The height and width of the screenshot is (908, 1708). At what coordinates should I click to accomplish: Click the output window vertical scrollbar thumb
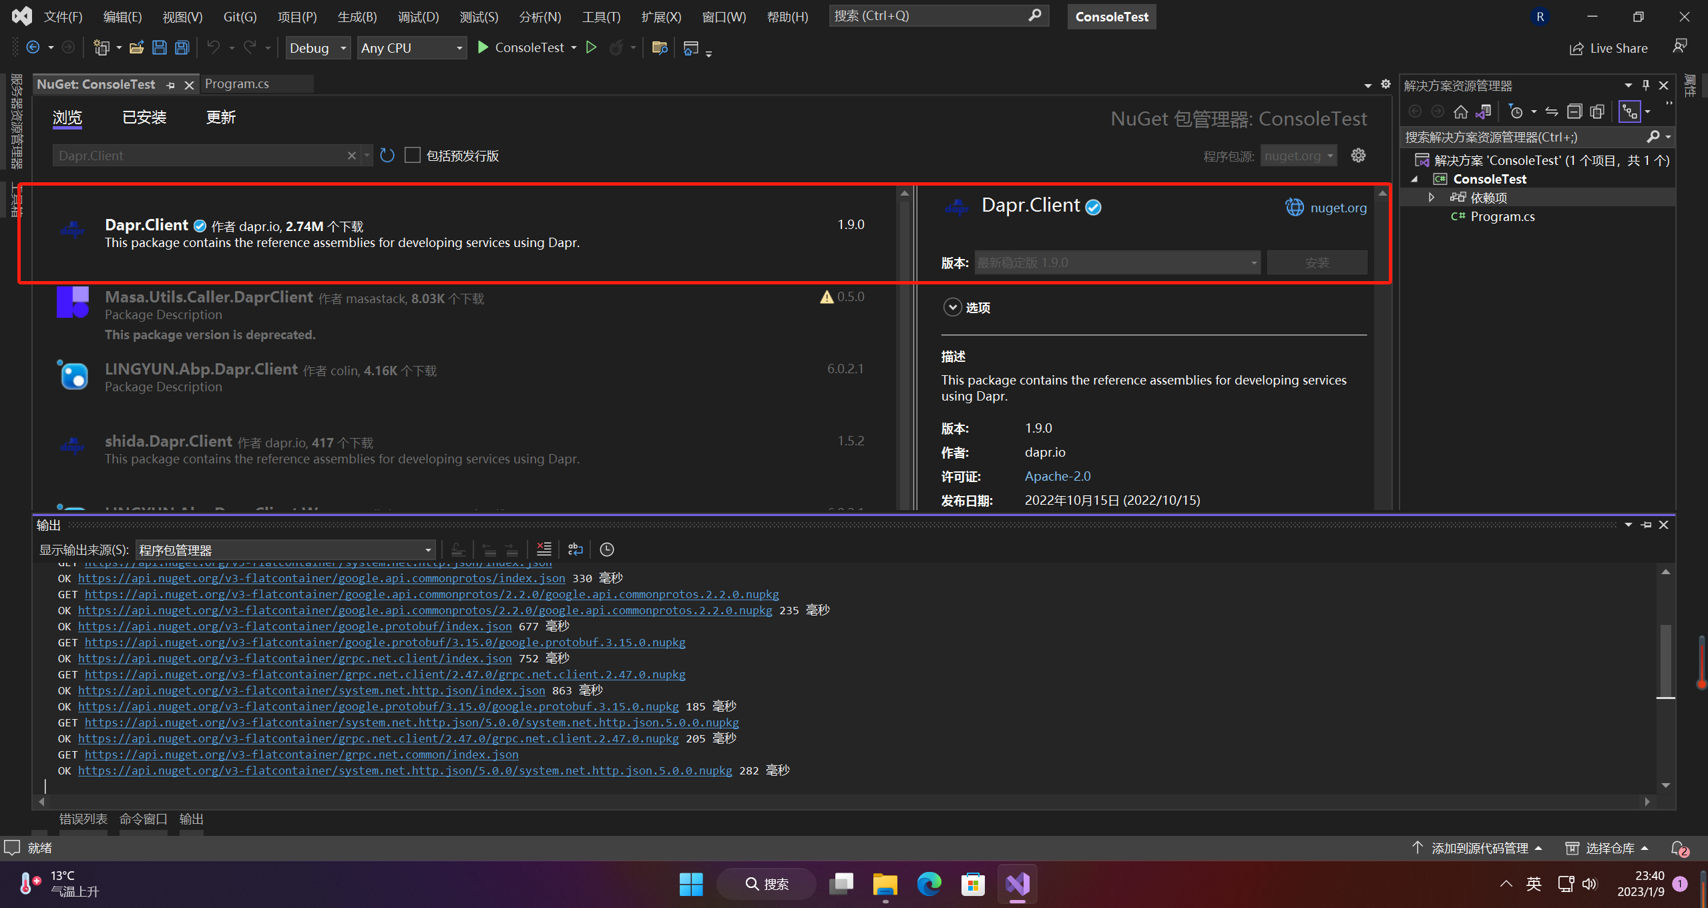point(1665,661)
